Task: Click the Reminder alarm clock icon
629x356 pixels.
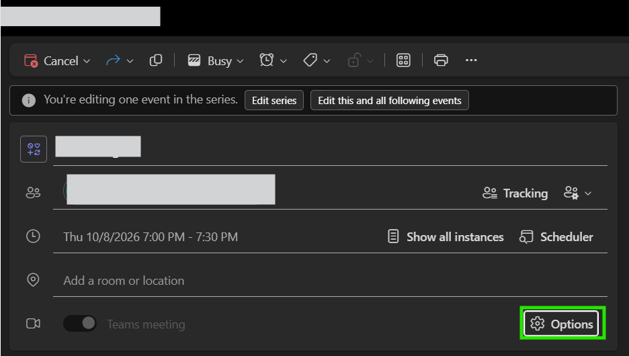Action: [x=266, y=60]
